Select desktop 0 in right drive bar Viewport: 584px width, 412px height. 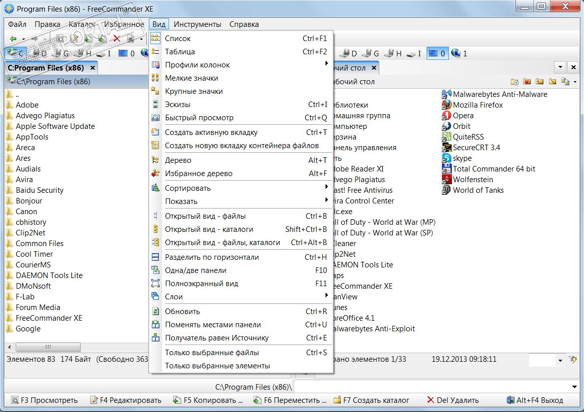tap(437, 54)
